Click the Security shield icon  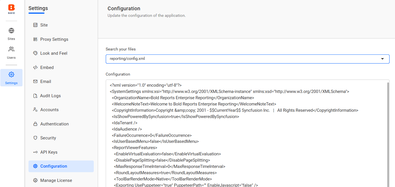point(35,138)
